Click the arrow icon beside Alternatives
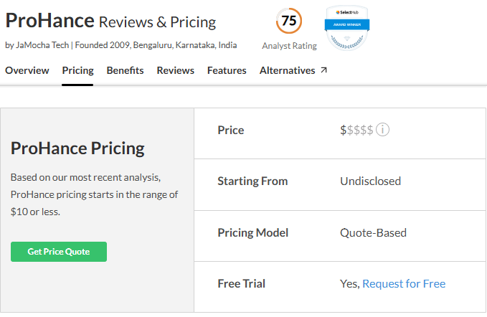Viewport: 487px width, 317px height. point(323,70)
